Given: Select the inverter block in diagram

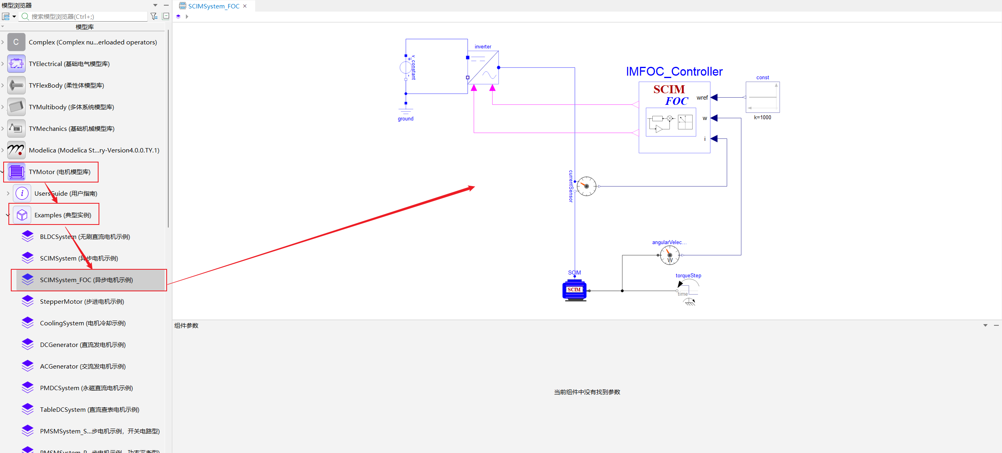Looking at the screenshot, I should coord(483,67).
